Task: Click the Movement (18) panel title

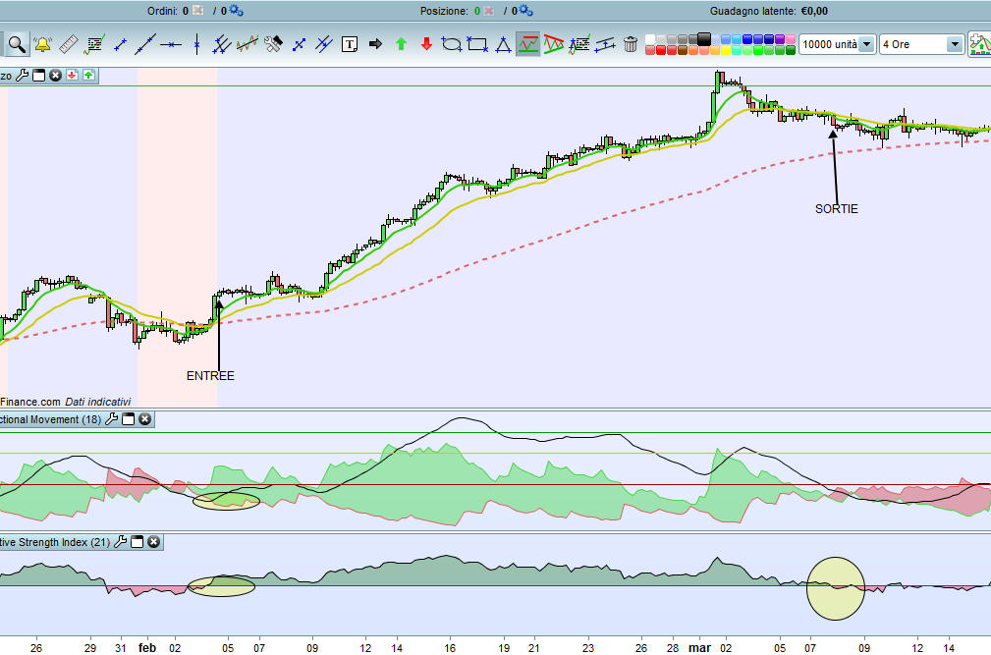Action: [50, 419]
